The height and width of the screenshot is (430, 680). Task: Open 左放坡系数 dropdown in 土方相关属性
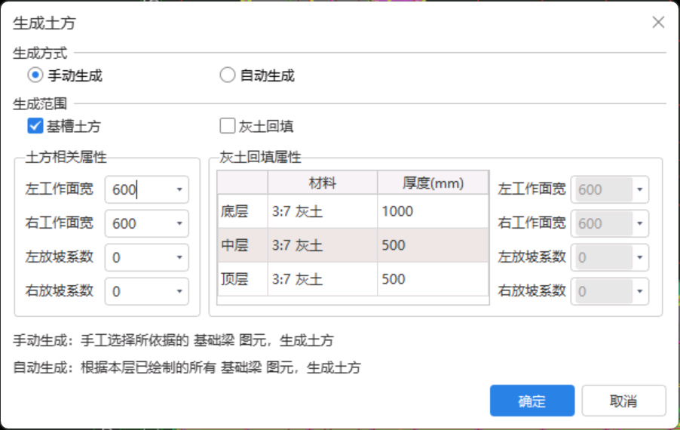pos(179,257)
